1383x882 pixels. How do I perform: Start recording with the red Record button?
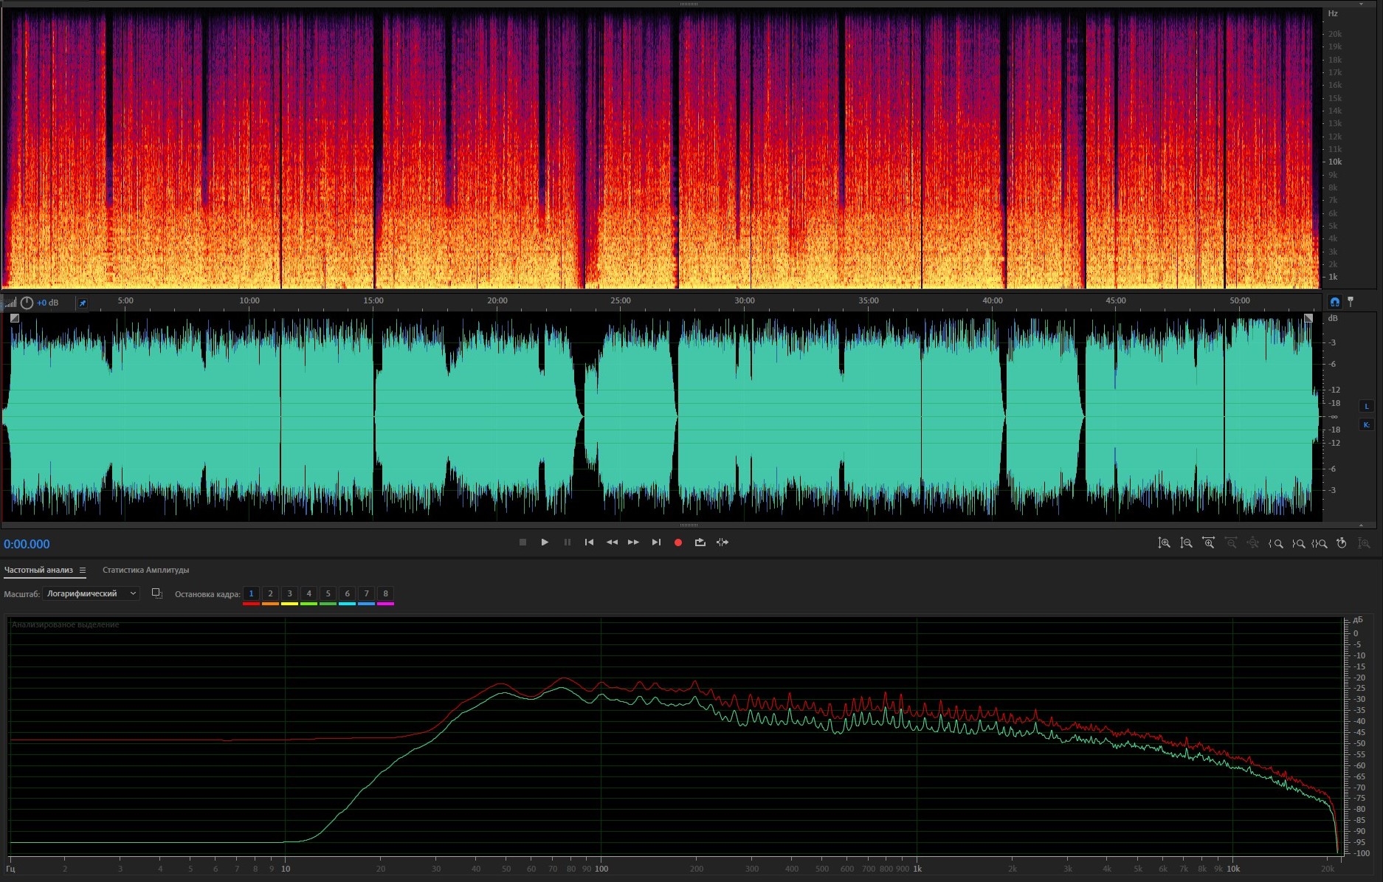(677, 542)
